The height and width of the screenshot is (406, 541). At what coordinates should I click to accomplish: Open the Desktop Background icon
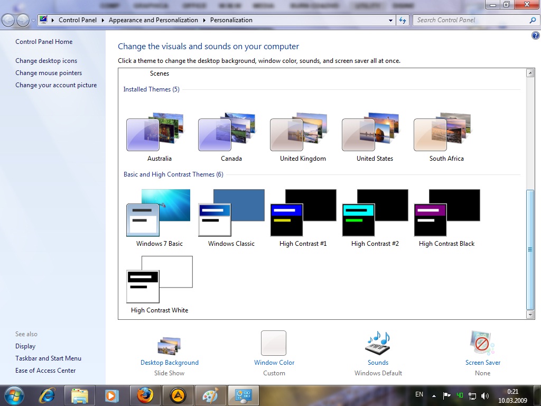pyautogui.click(x=169, y=345)
